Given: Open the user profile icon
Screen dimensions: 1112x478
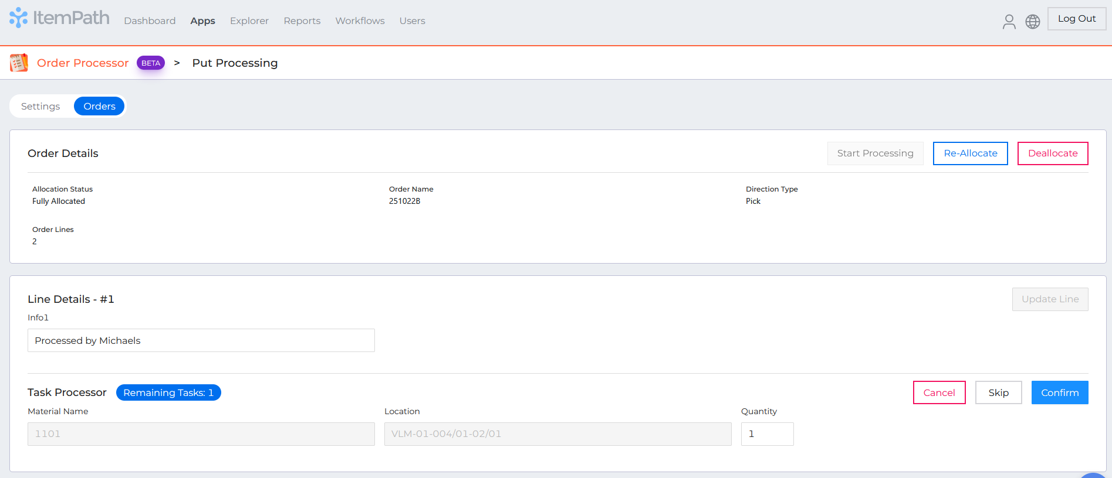Looking at the screenshot, I should click(1009, 22).
